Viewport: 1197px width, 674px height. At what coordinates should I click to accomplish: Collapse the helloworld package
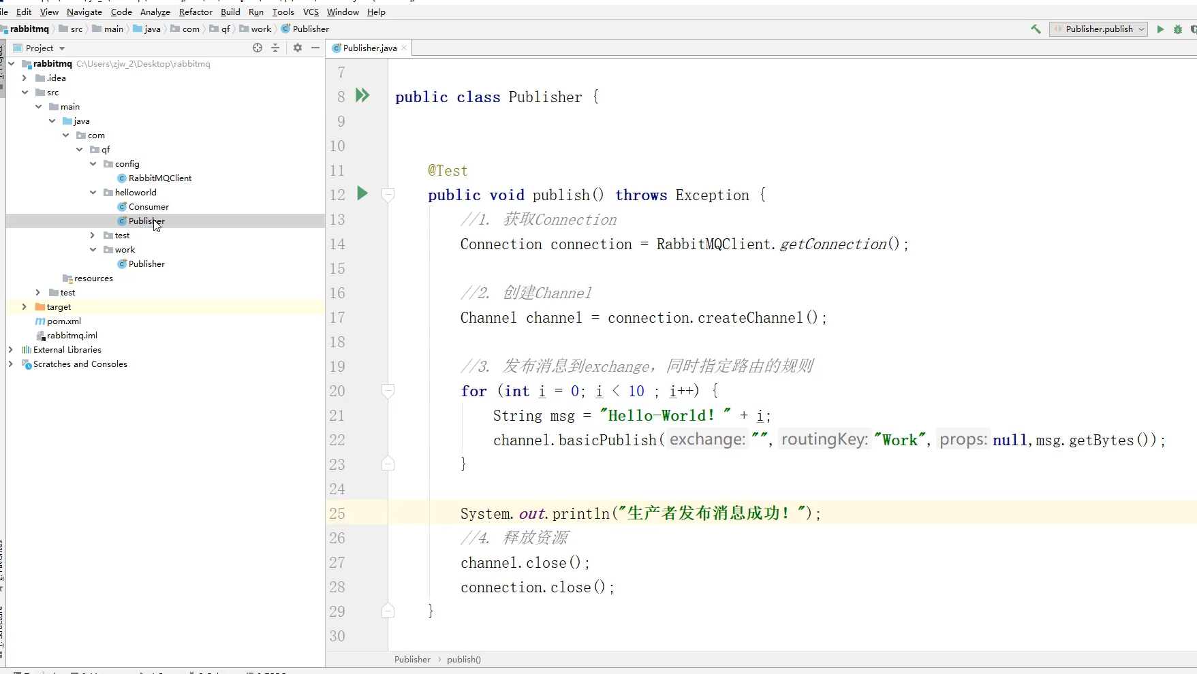(93, 193)
